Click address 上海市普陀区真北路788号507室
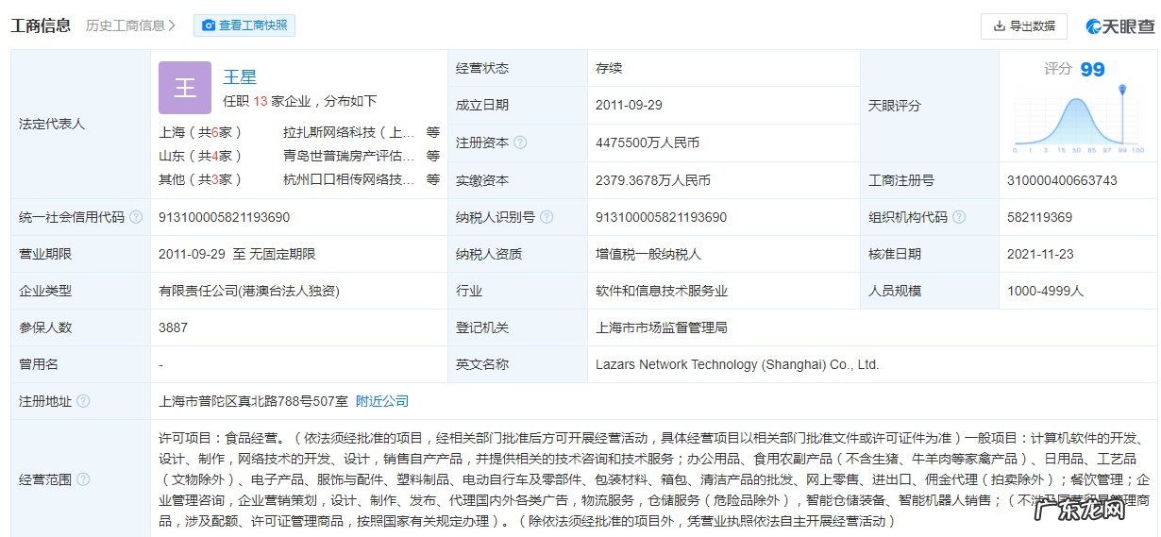The width and height of the screenshot is (1161, 537). point(253,401)
